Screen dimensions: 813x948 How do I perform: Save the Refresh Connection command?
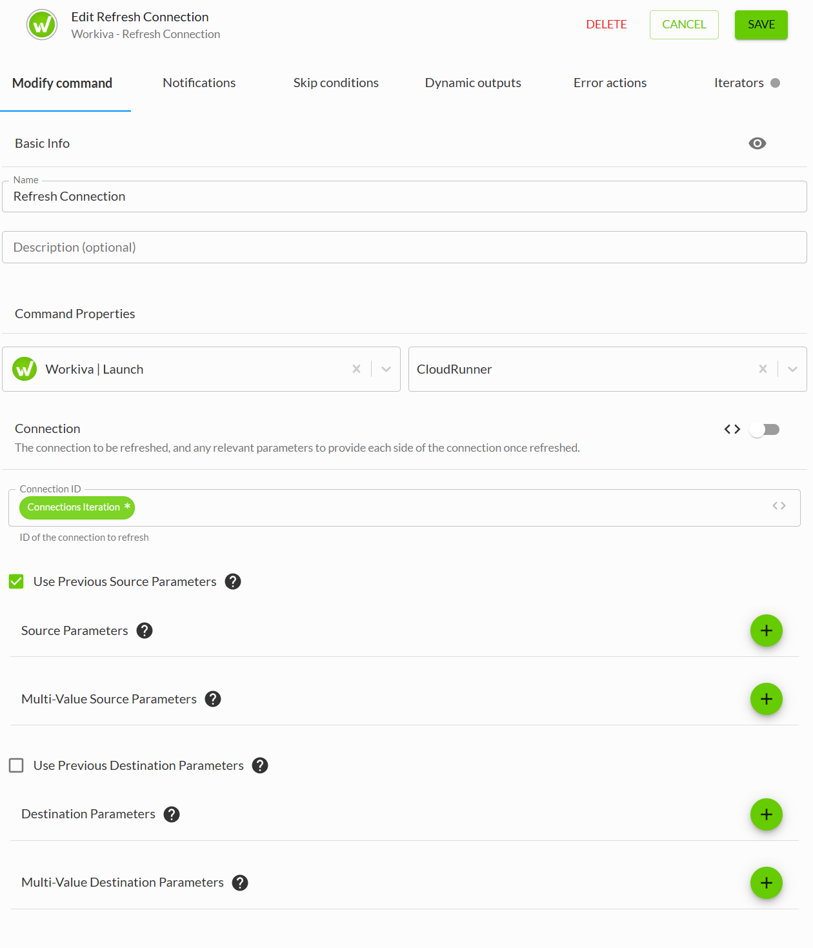pyautogui.click(x=761, y=25)
